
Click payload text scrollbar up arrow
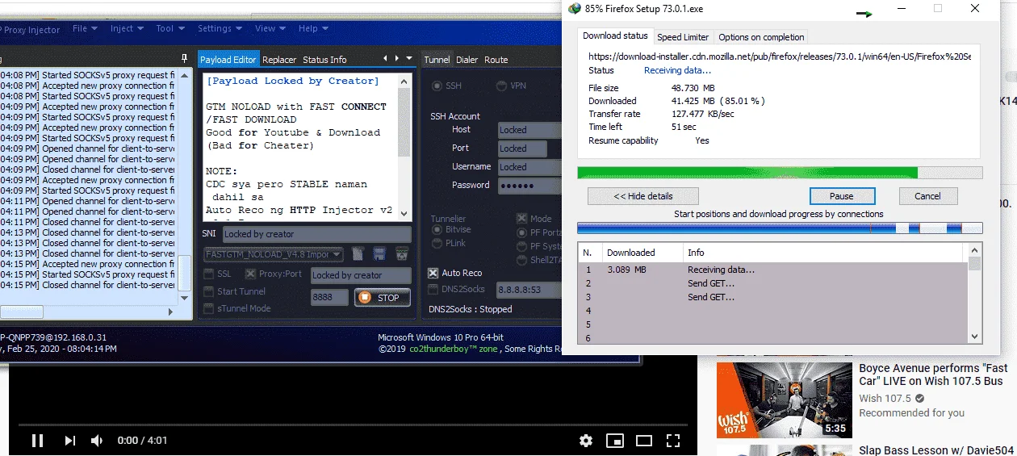[404, 81]
